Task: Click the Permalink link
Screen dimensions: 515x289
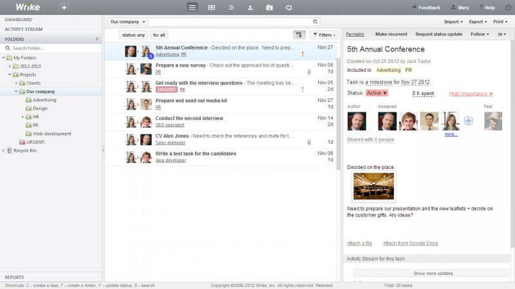Action: [355, 34]
